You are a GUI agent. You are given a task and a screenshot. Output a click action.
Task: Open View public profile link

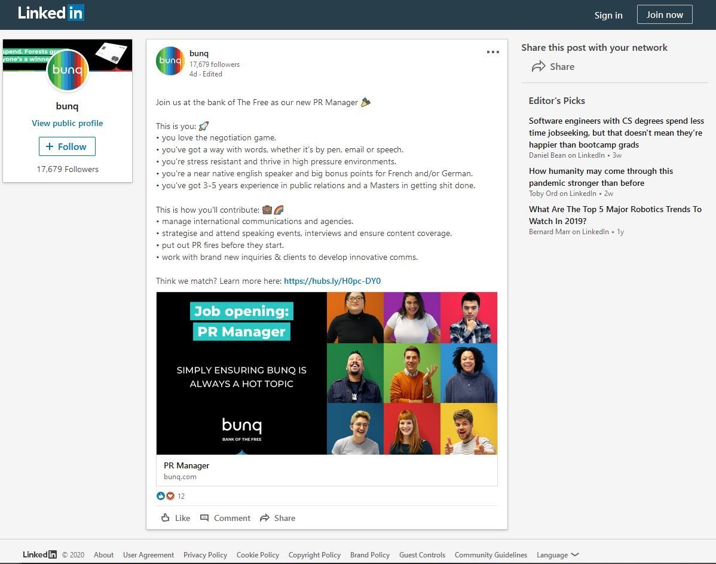point(67,123)
